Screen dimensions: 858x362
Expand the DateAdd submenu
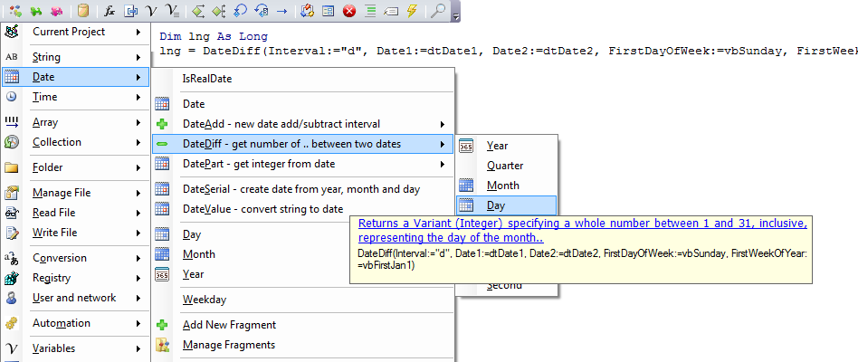coord(442,124)
